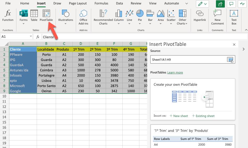Open the activity catch-up icon
Viewport: 248px width, 148px height.
(242, 4)
